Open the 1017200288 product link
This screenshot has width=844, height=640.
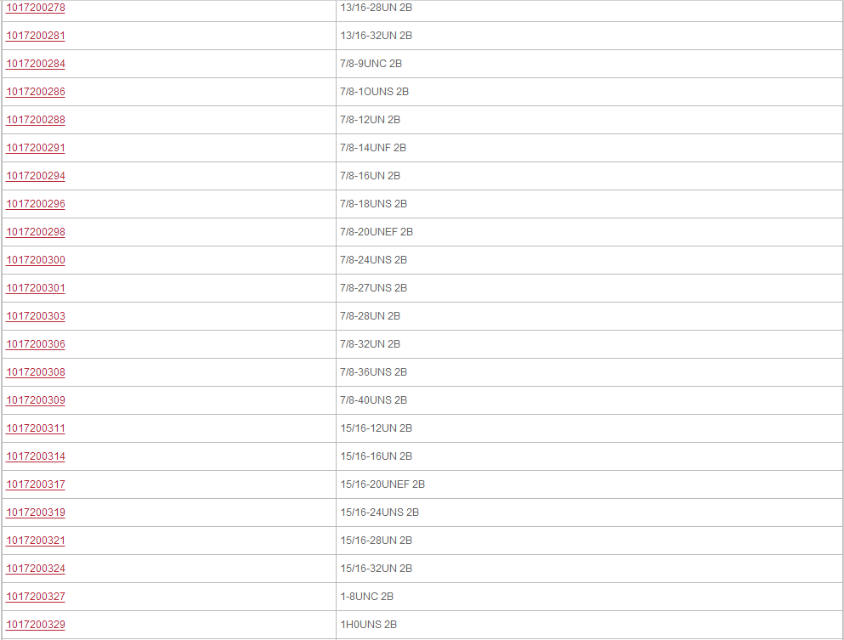click(36, 120)
